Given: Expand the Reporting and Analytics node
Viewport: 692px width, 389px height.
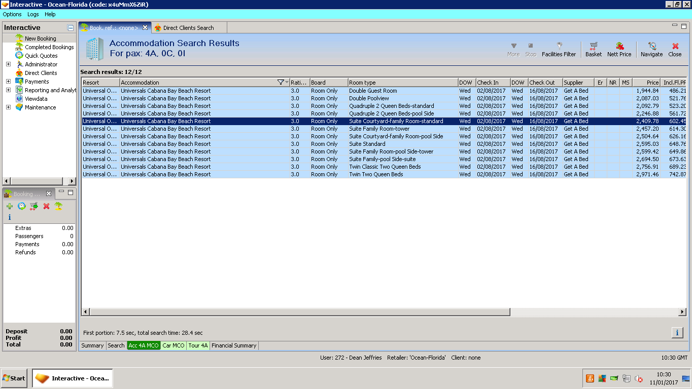Looking at the screenshot, I should coord(8,90).
